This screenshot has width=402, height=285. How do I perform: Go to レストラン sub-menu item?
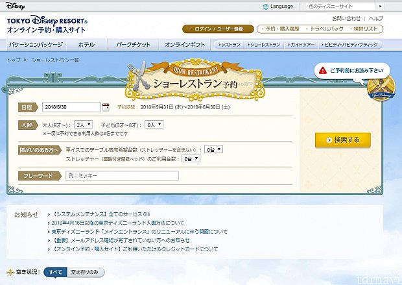click(229, 45)
